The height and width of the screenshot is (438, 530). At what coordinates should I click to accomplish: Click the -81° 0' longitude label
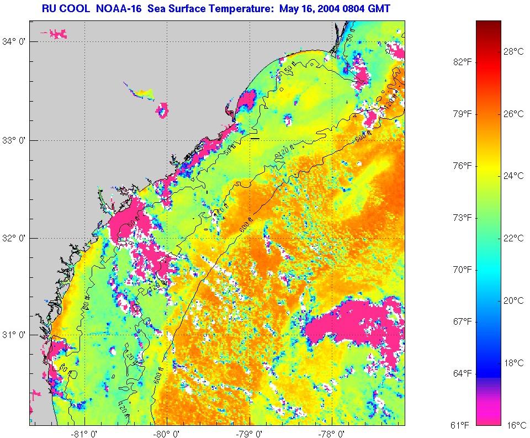point(85,433)
